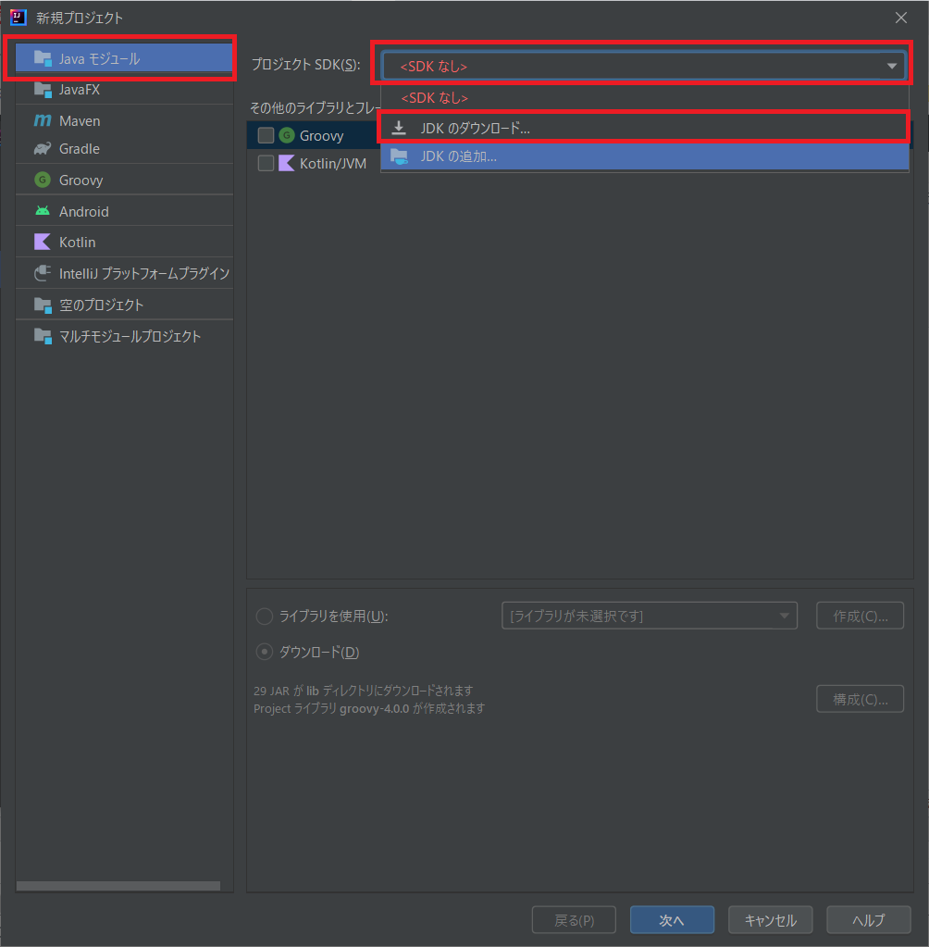Click the 29 JAR download info text

point(364,691)
